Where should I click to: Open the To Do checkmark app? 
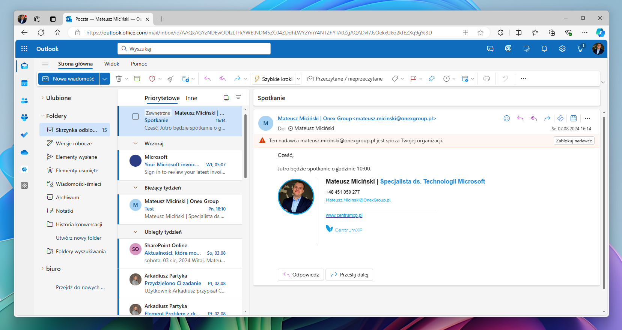(x=24, y=135)
